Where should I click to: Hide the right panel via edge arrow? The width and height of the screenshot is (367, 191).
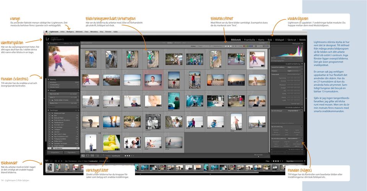click(x=306, y=98)
